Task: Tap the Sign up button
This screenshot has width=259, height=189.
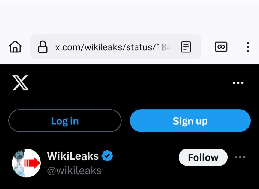Action: 190,121
